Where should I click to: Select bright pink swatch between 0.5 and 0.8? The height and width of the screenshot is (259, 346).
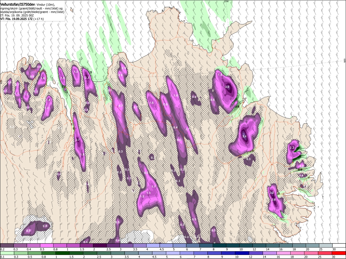tap(46, 245)
